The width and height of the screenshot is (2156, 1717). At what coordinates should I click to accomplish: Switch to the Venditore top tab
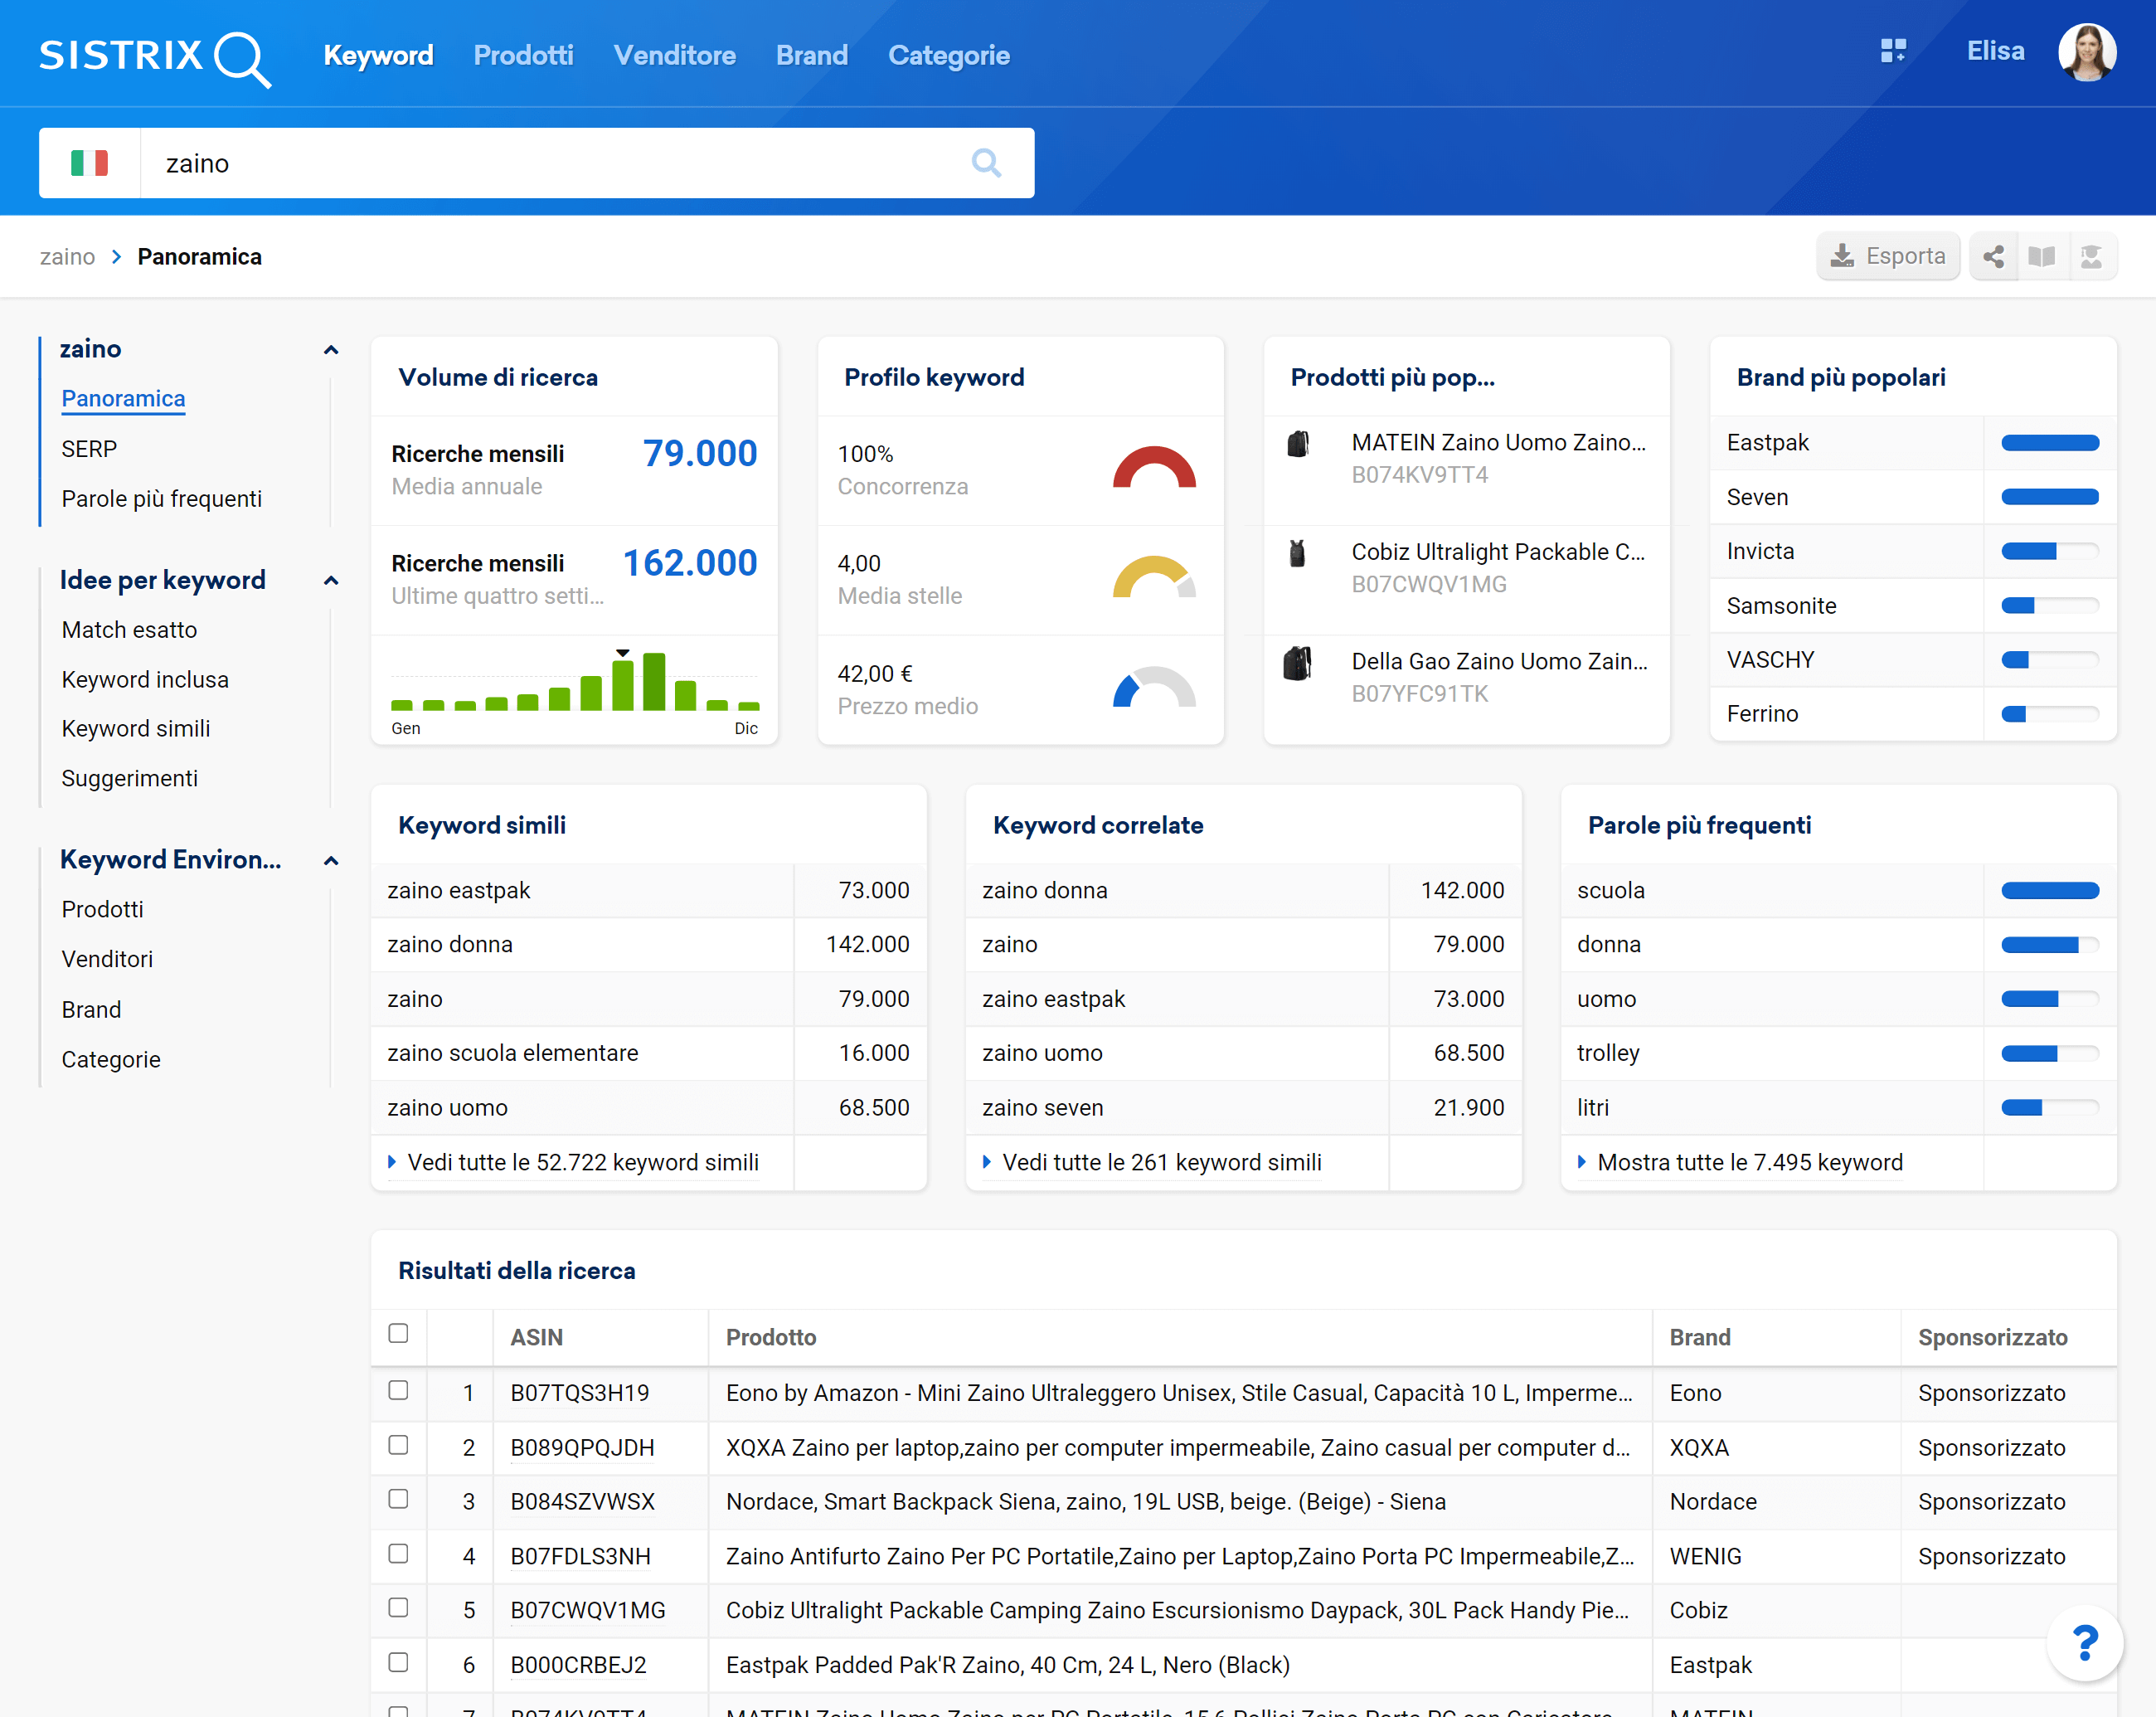tap(675, 55)
